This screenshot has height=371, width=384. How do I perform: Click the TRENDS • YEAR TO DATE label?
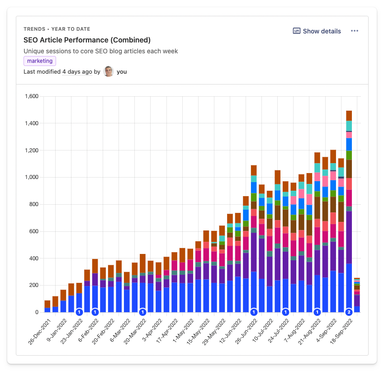tap(56, 28)
